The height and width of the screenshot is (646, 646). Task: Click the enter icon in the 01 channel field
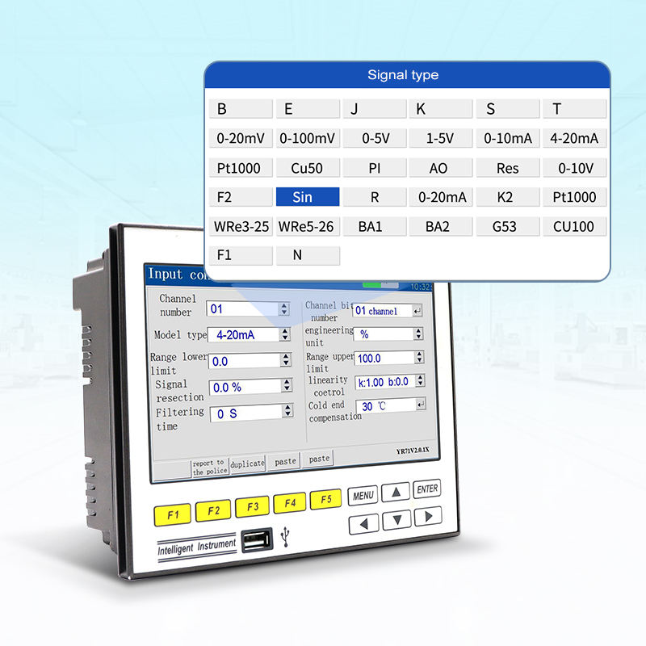(x=417, y=311)
